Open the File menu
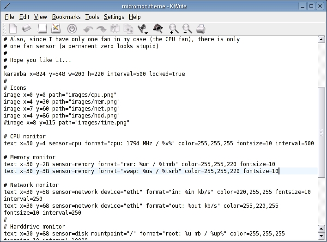Screen dimensions: 327x242 coord(9,17)
